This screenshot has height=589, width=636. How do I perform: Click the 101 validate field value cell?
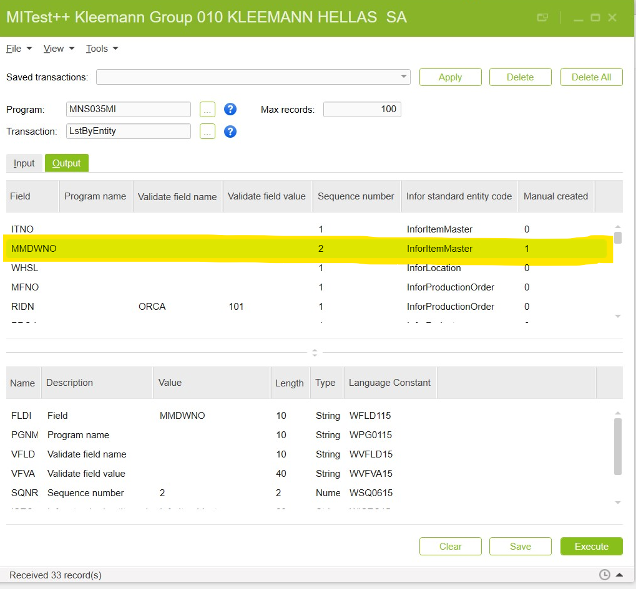point(236,307)
